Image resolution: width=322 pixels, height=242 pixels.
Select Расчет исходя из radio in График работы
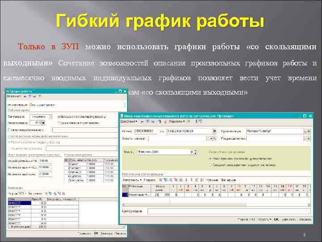(x=9, y=142)
